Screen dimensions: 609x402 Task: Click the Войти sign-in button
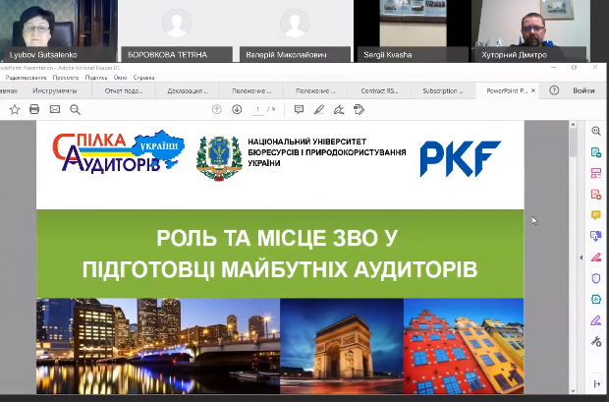[x=583, y=90]
